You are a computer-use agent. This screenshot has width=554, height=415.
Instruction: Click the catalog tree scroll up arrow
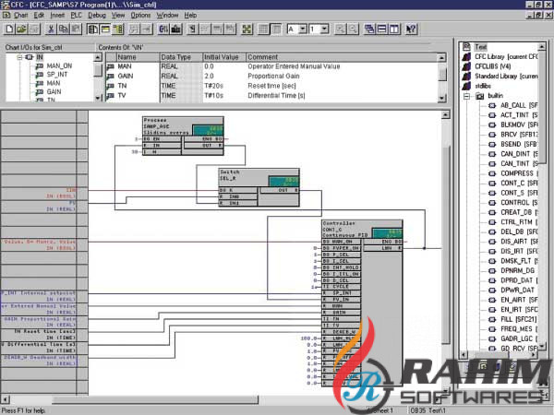541,47
